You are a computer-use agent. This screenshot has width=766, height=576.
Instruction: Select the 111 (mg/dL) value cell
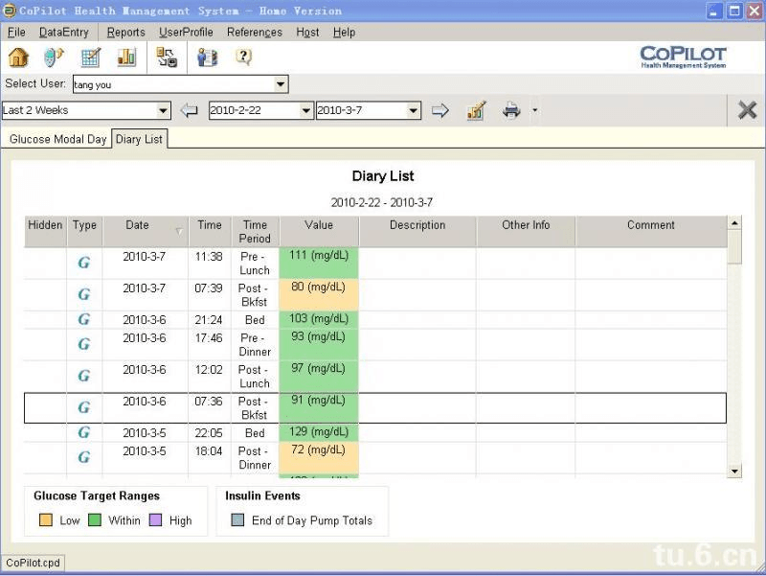coord(319,263)
